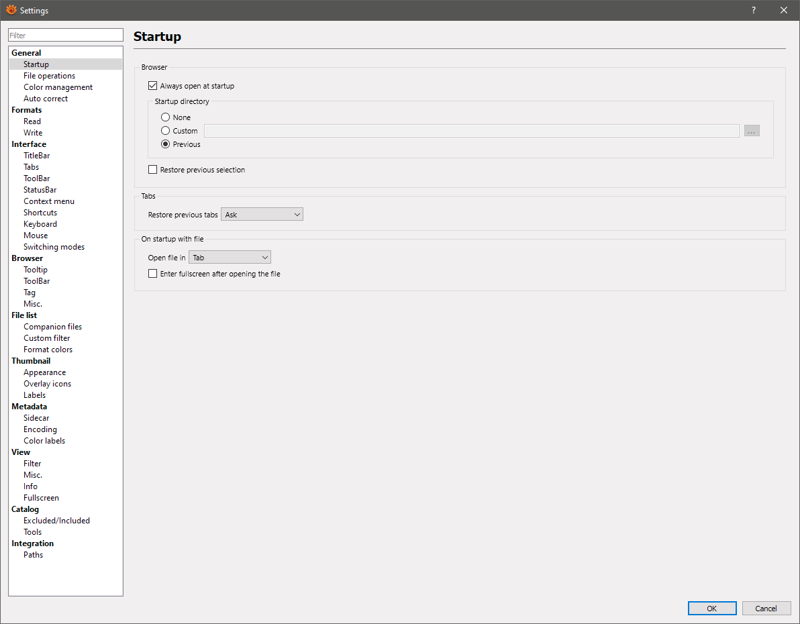Select the Metadata category
This screenshot has height=624, width=800.
point(29,407)
